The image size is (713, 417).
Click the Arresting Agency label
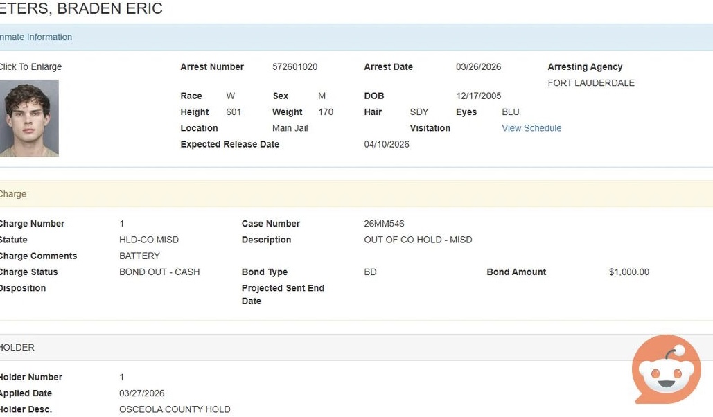tap(585, 67)
